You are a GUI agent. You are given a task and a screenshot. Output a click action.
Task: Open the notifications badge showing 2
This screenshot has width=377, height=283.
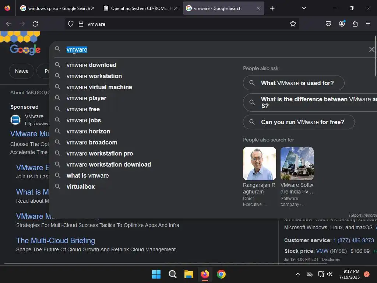pos(367,274)
